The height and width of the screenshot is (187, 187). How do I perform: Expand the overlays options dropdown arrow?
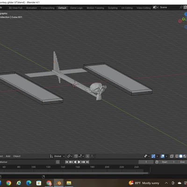pos(166,156)
